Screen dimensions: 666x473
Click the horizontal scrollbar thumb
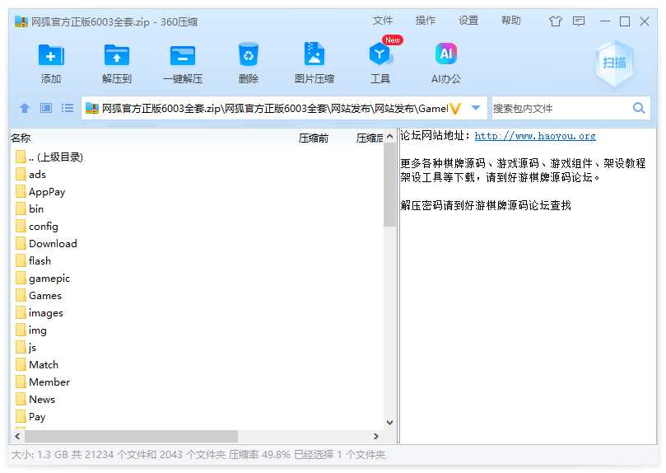[x=131, y=436]
